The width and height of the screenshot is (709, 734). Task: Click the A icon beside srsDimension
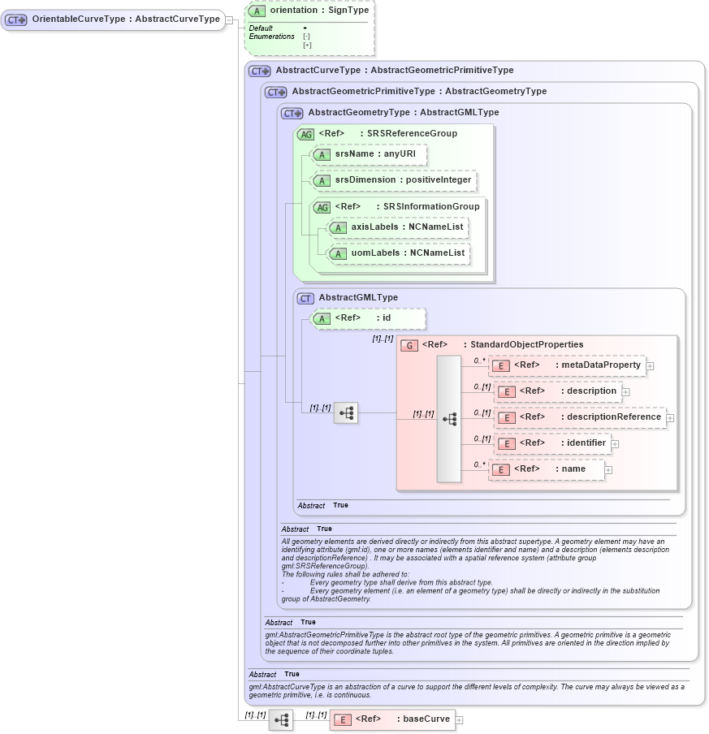pyautogui.click(x=322, y=181)
